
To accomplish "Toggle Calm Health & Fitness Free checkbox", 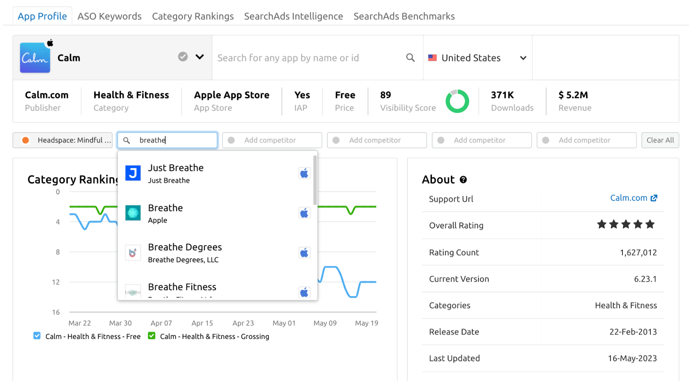I will point(37,336).
